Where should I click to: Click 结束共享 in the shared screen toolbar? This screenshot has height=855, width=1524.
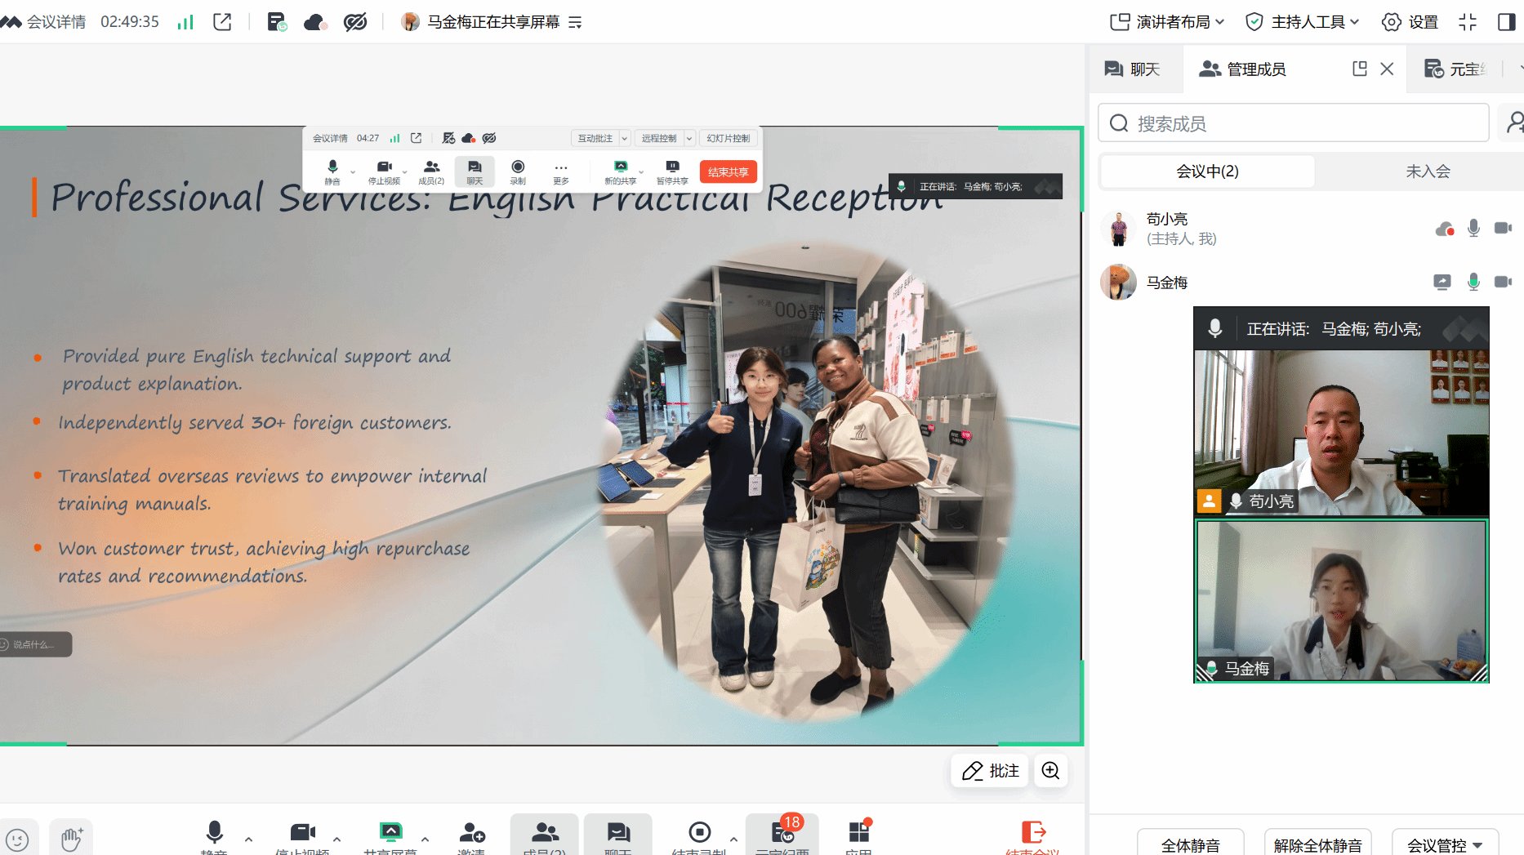(728, 171)
